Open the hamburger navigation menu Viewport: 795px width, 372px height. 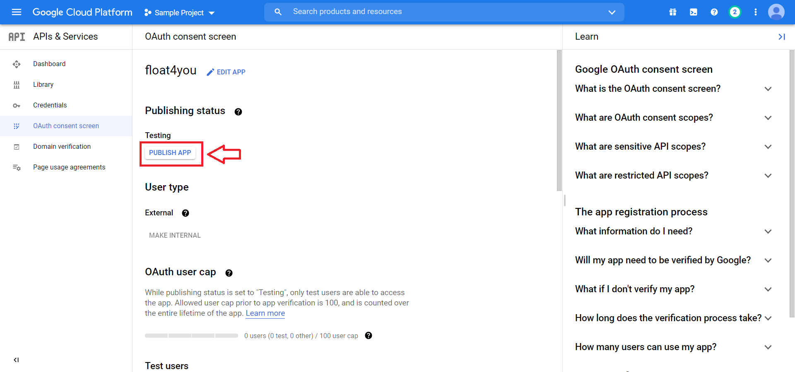click(17, 12)
